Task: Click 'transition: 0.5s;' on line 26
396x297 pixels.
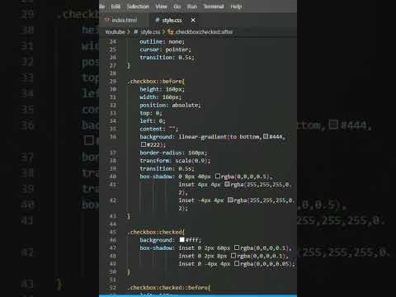Action: (x=167, y=58)
